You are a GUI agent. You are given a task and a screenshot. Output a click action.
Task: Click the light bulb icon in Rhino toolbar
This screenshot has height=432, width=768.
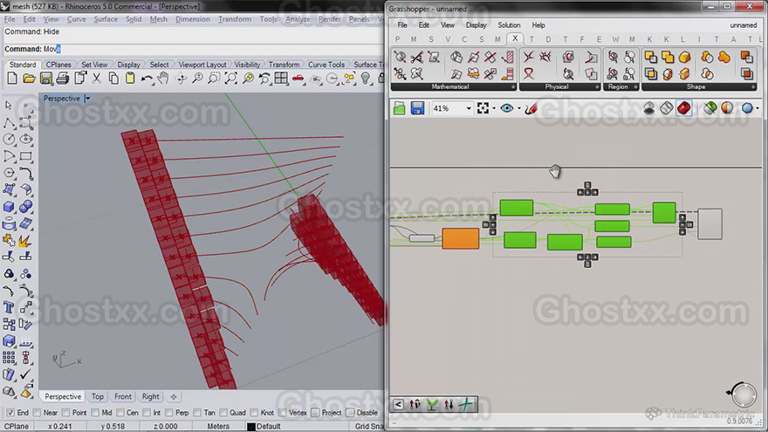pyautogui.click(x=366, y=79)
